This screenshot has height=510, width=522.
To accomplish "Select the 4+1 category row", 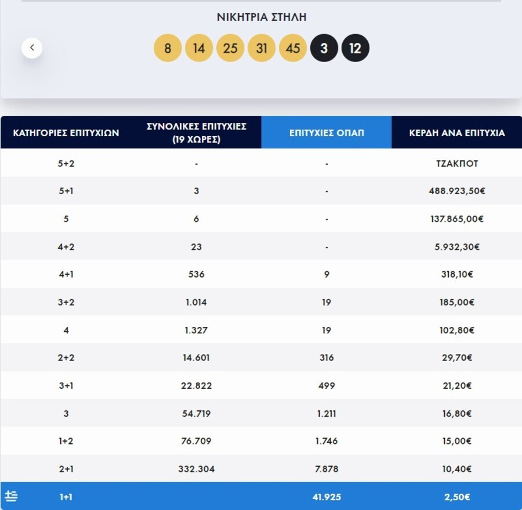I will [x=261, y=274].
